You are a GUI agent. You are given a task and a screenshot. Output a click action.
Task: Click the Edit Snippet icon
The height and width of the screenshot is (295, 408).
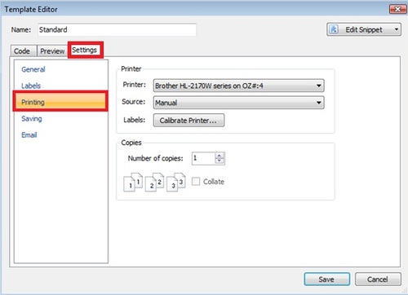(x=334, y=29)
